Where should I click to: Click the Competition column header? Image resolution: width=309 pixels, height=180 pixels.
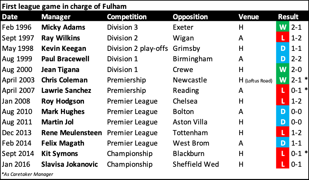pyautogui.click(x=127, y=17)
